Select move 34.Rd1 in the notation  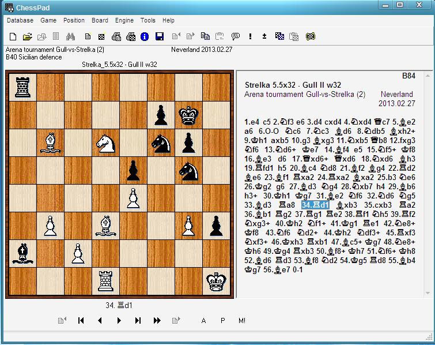click(315, 204)
